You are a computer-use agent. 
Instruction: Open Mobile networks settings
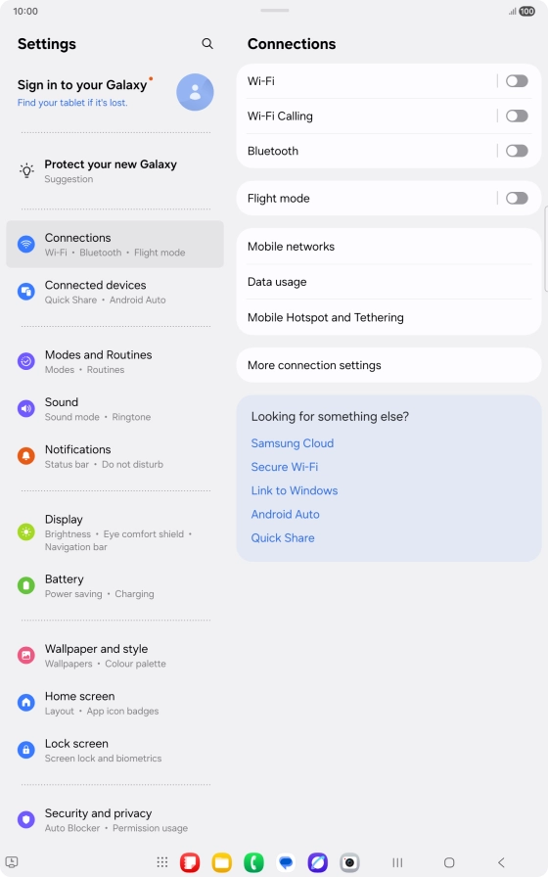[x=388, y=247]
